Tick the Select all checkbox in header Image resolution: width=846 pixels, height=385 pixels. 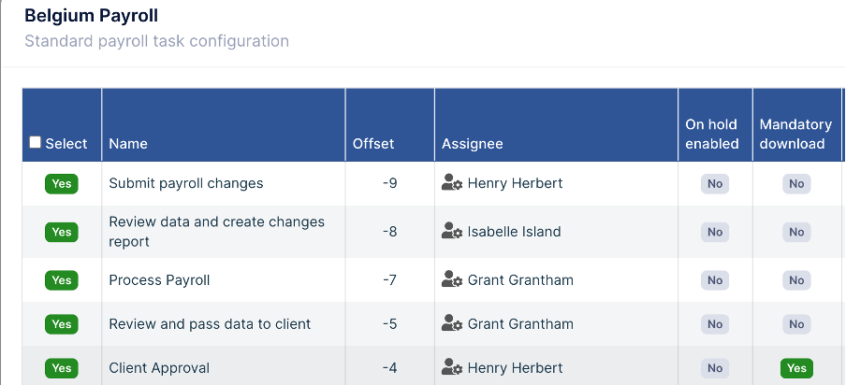coord(36,143)
